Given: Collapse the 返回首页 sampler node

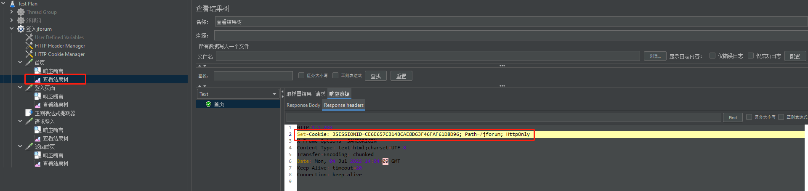Looking at the screenshot, I should click(x=20, y=146).
